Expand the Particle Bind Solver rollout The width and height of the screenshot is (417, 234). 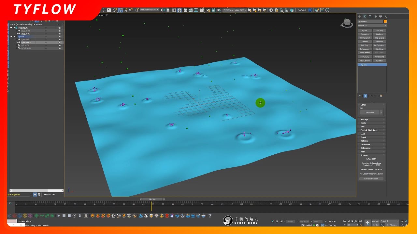pos(372,130)
